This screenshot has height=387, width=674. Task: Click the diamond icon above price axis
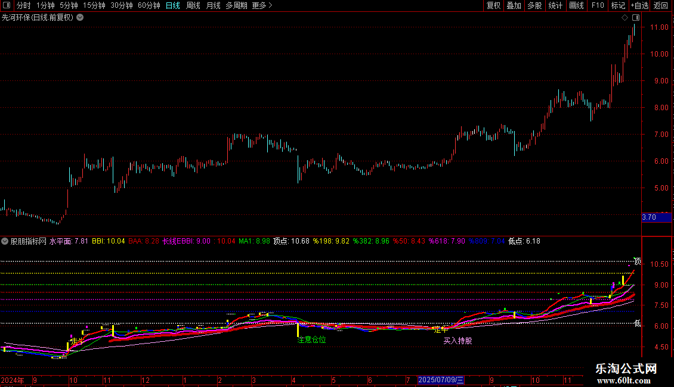624,18
